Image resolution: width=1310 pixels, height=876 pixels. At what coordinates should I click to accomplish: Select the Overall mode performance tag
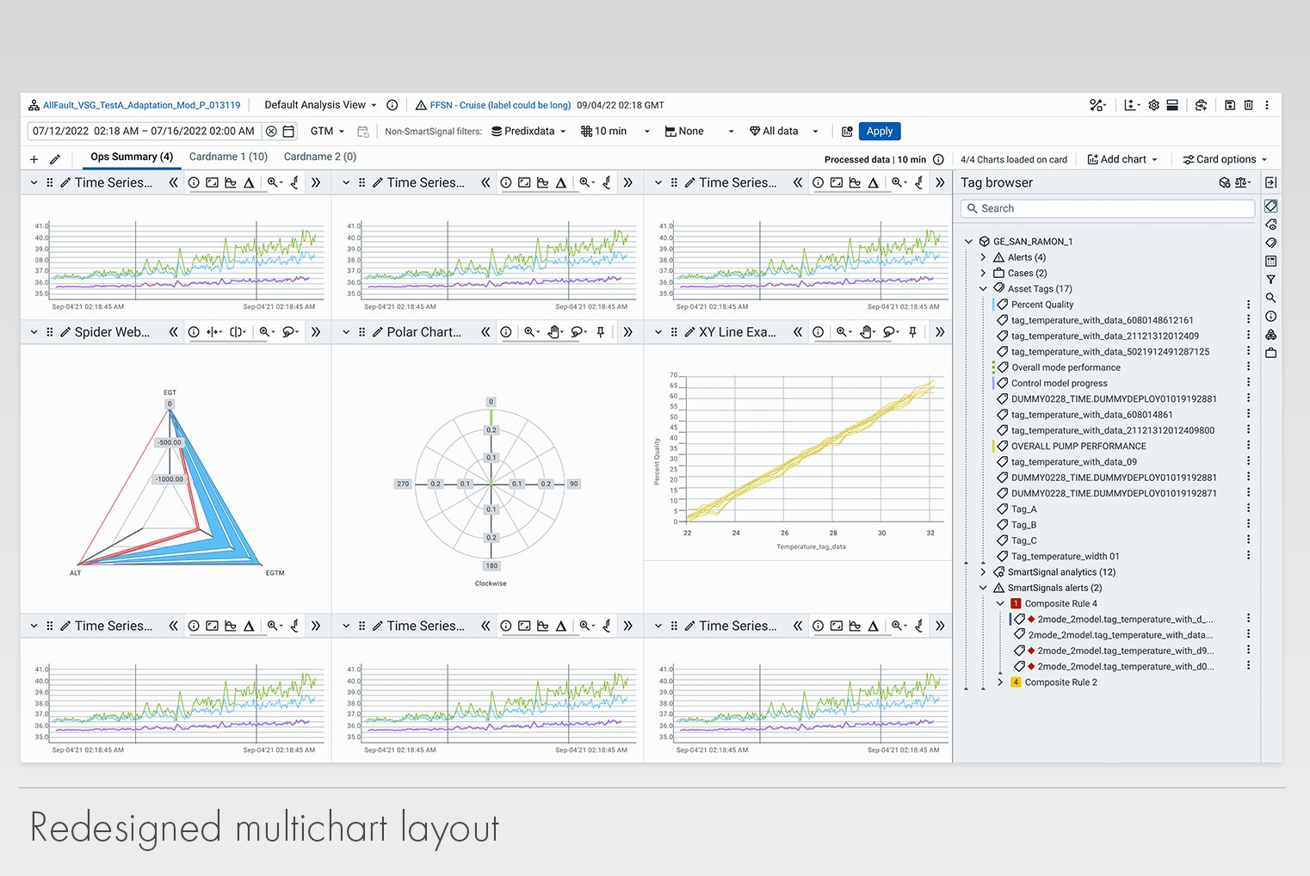pyautogui.click(x=1066, y=367)
